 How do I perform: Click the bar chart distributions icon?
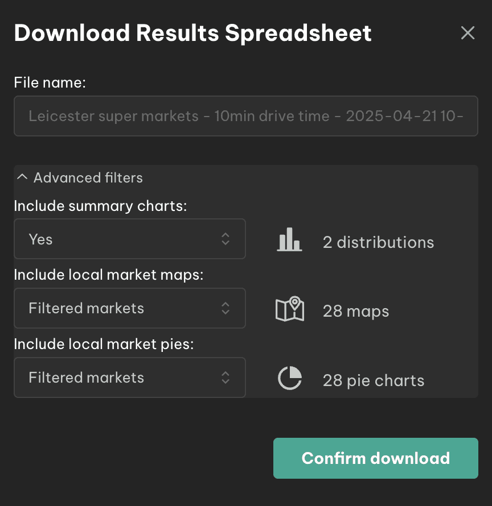(x=289, y=239)
